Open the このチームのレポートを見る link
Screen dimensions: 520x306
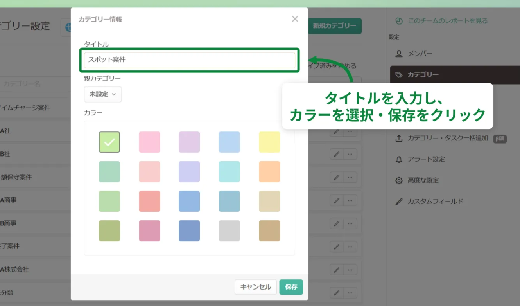448,21
